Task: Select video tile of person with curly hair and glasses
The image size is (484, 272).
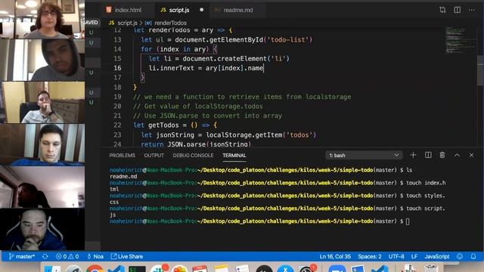Action: (x=42, y=19)
